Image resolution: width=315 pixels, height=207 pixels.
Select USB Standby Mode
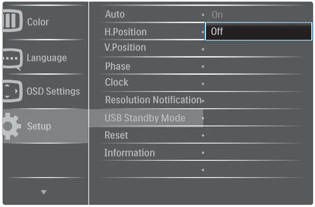pyautogui.click(x=145, y=118)
